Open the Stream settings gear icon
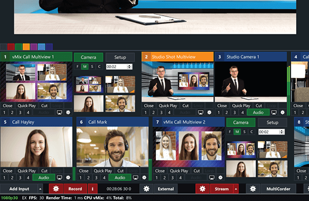309x201 pixels. pyautogui.click(x=203, y=189)
